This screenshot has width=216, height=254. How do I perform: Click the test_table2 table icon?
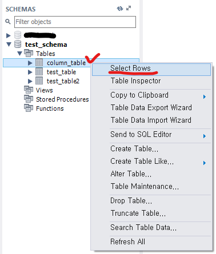coord(39,81)
